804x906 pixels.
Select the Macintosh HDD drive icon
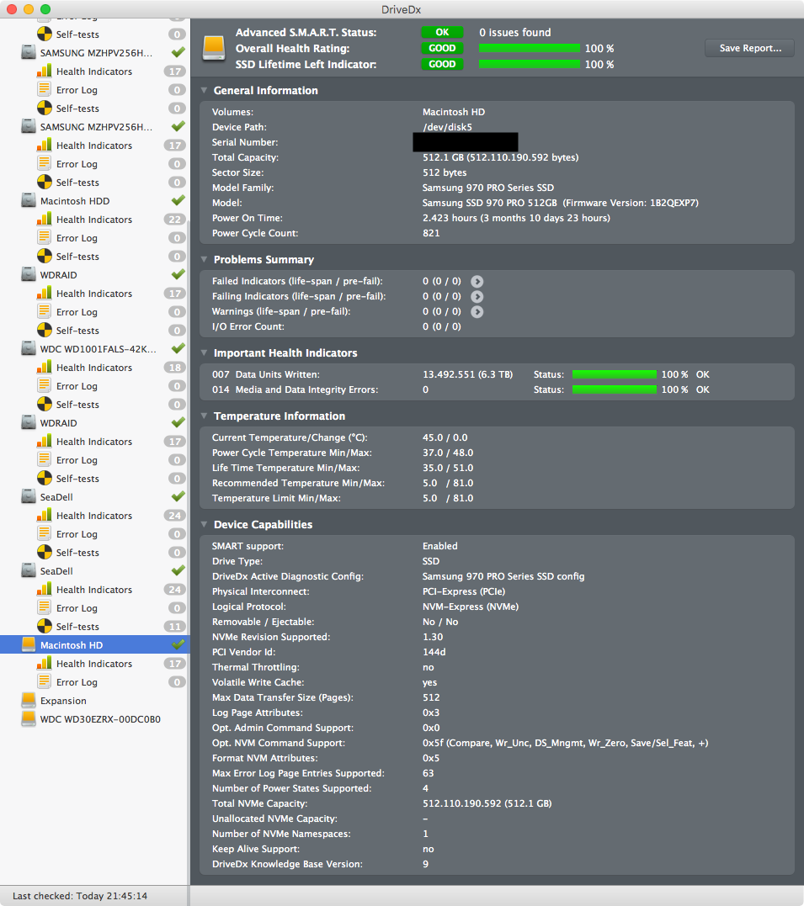pyautogui.click(x=29, y=200)
